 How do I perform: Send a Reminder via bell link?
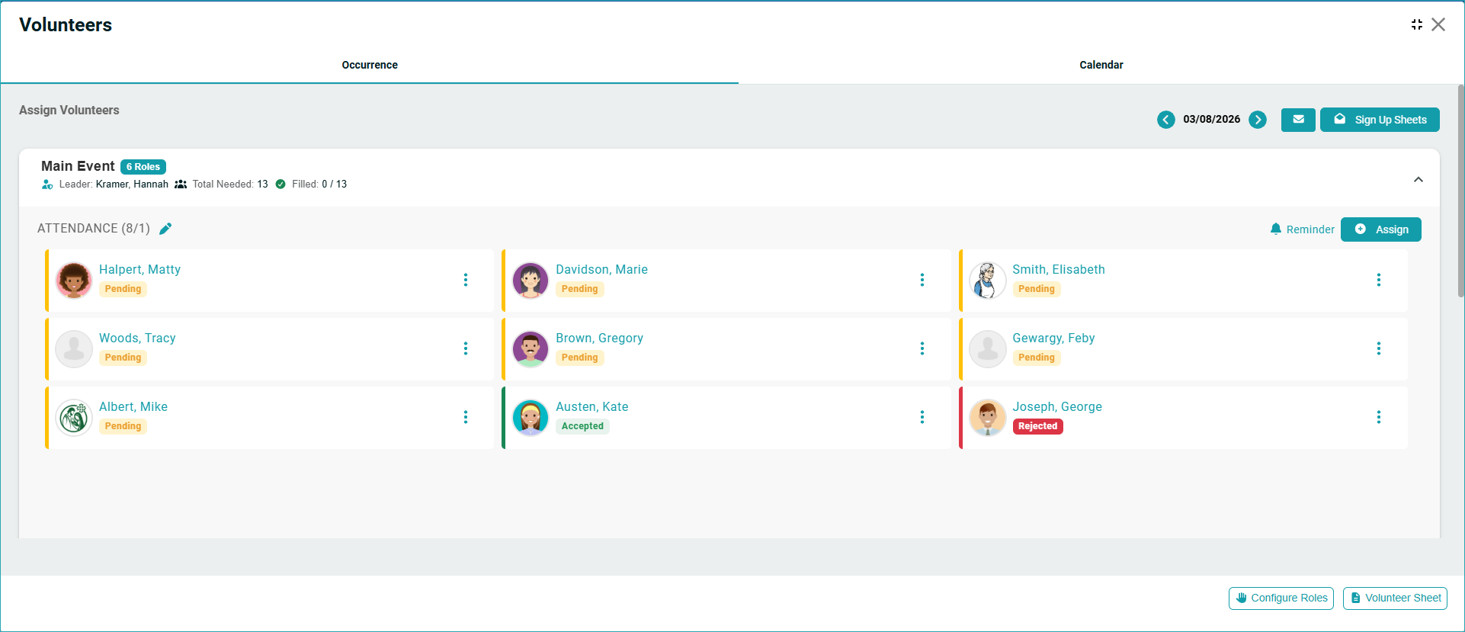[x=1302, y=229]
